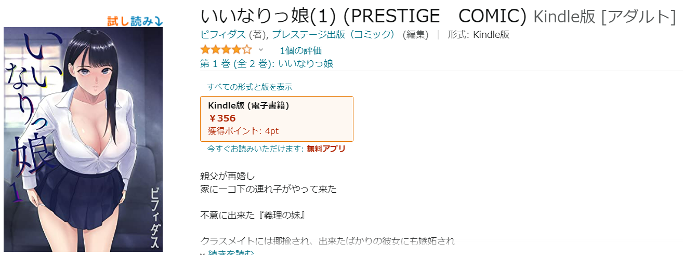This screenshot has height=255, width=683.
Task: Open series link 第 1 巻 (全 2 巻)
Action: click(237, 63)
